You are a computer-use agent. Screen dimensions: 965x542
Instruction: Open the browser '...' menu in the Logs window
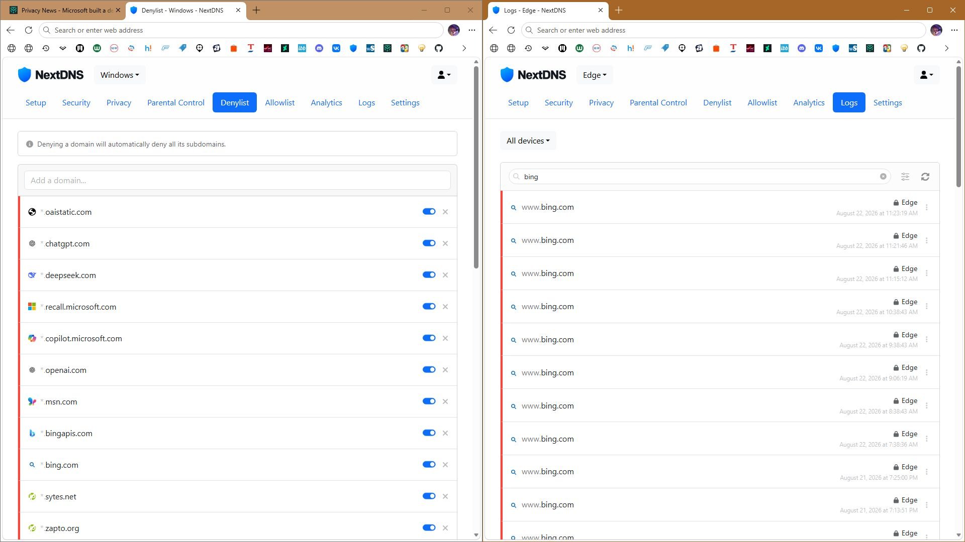[954, 30]
